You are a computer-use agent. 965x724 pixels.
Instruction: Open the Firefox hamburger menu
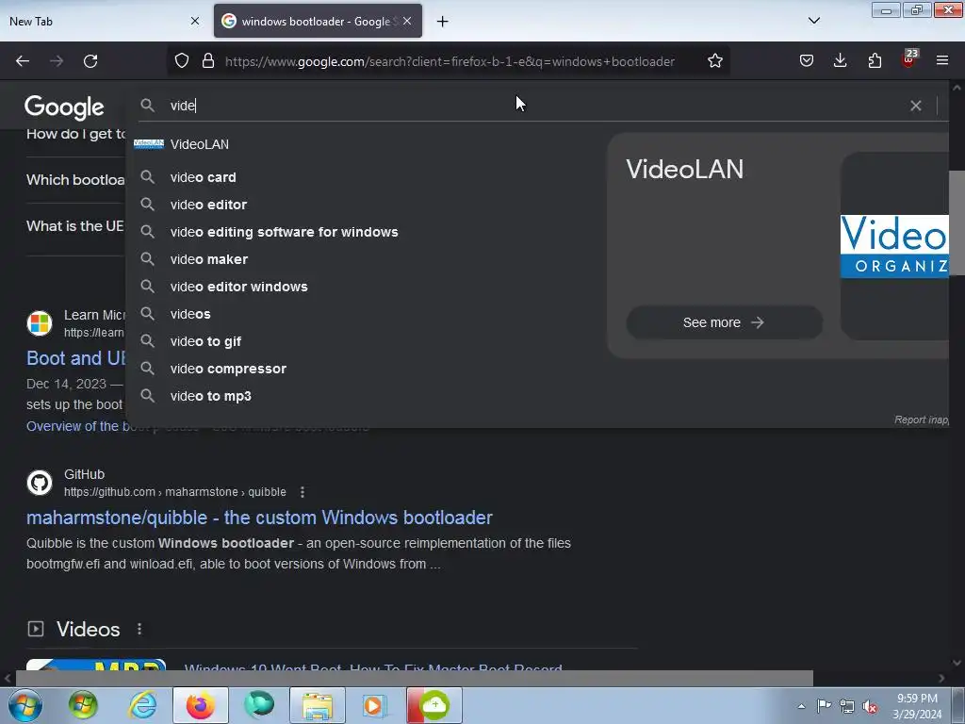pos(942,61)
